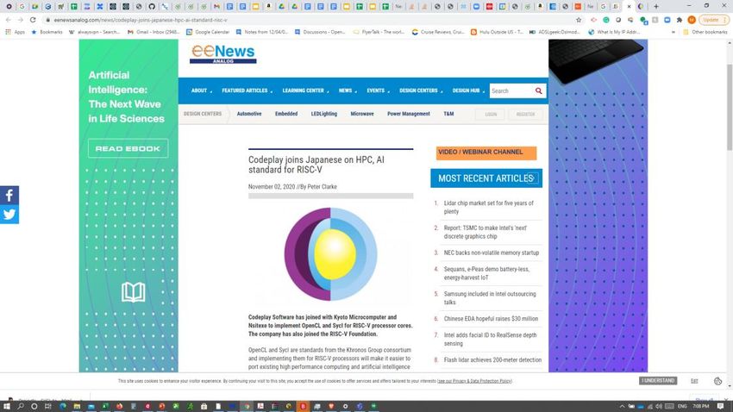Expand the ABOUT menu
The height and width of the screenshot is (412, 733).
[x=202, y=91]
